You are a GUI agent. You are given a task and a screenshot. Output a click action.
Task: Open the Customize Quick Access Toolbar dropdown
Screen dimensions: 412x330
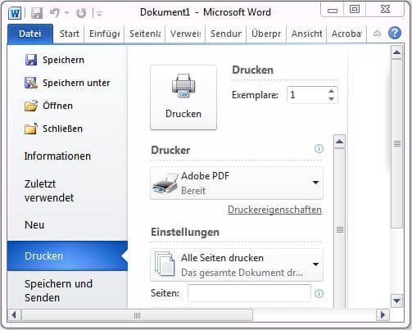tap(99, 13)
